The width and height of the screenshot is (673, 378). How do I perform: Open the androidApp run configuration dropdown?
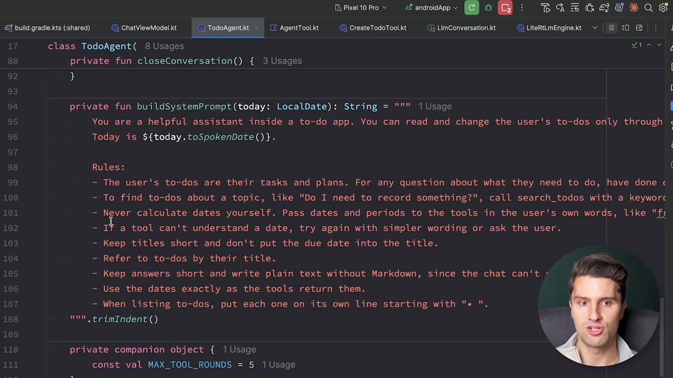click(432, 8)
